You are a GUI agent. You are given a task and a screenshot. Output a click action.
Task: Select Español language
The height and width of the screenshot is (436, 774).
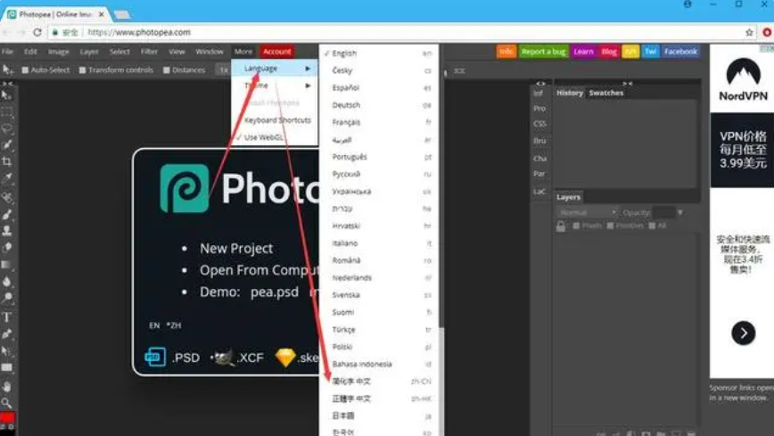coord(380,87)
